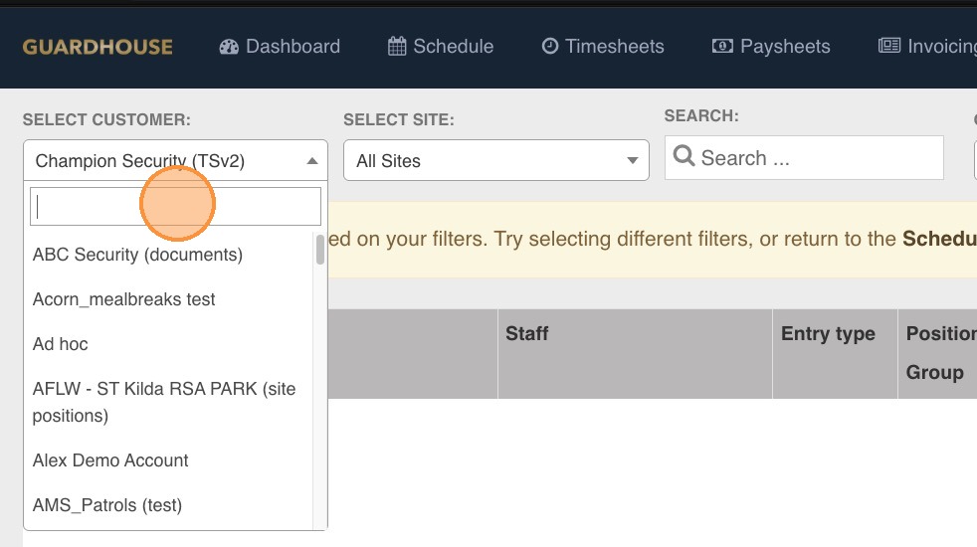Click the customer filter text box
The height and width of the screenshot is (547, 977).
(175, 206)
